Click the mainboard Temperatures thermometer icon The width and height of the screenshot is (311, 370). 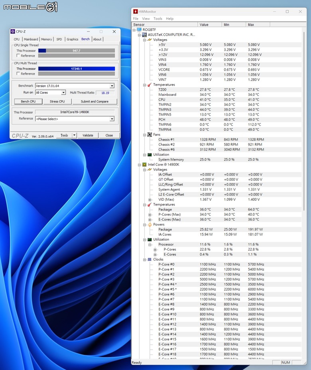click(150, 85)
